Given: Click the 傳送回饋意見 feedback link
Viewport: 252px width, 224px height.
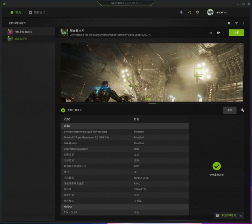Looking at the screenshot, I should [229, 215].
